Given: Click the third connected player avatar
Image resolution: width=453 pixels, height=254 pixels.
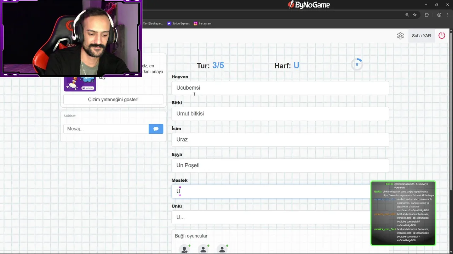Looking at the screenshot, I should (222, 249).
